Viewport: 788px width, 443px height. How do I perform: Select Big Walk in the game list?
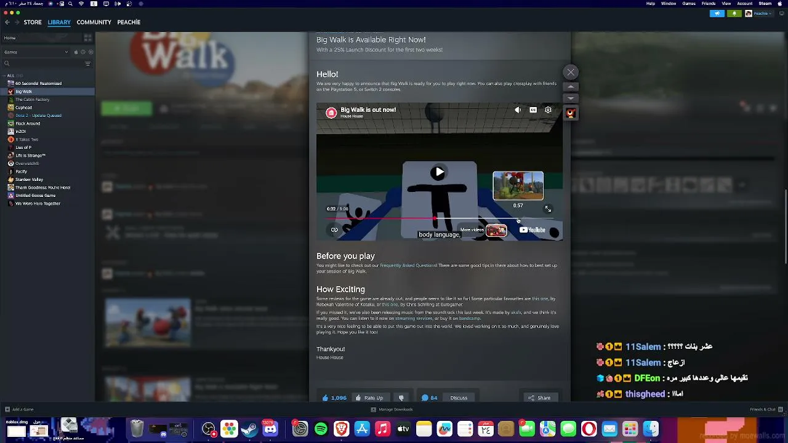point(47,92)
